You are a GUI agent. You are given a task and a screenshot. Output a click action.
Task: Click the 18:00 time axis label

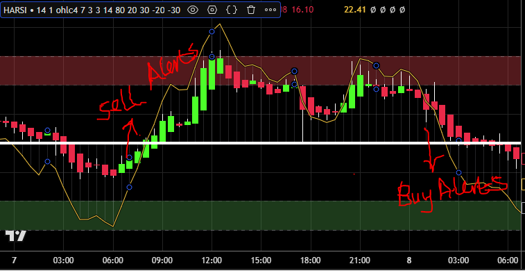pyautogui.click(x=311, y=260)
